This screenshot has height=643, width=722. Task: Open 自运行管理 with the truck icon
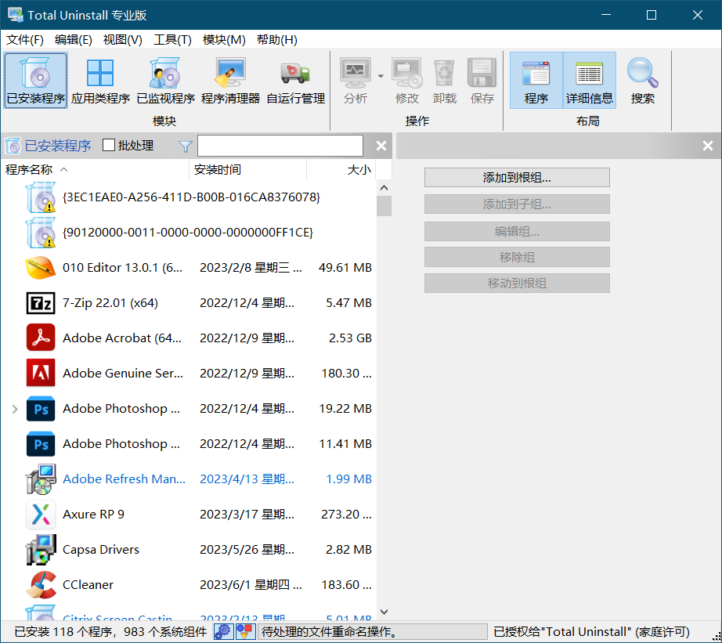tap(296, 80)
